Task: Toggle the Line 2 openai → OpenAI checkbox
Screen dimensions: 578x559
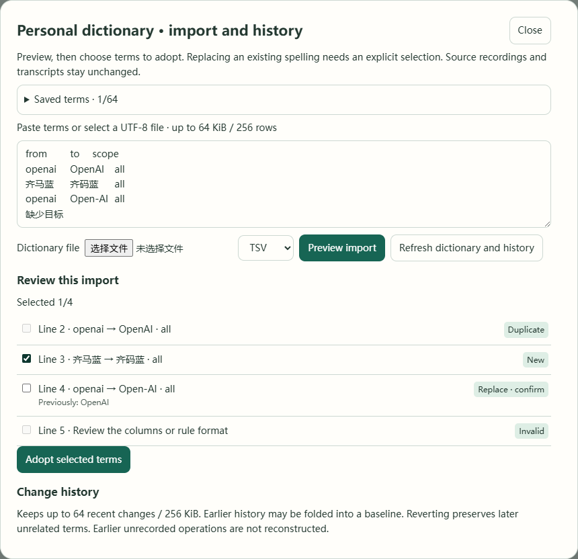Action: (26, 329)
